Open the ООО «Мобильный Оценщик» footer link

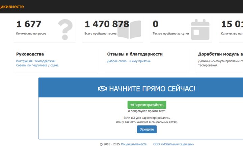(x=173, y=144)
